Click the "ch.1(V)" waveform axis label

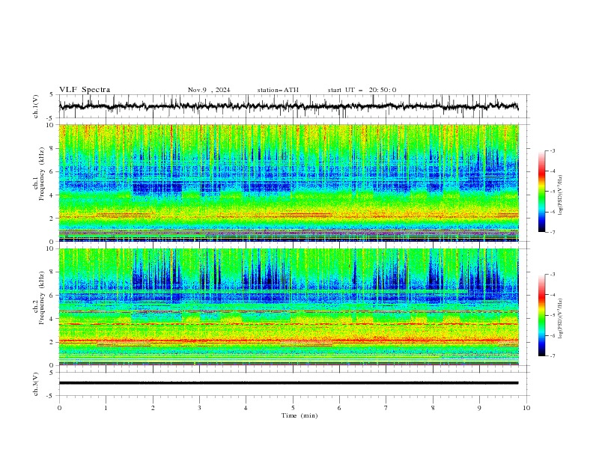pyautogui.click(x=36, y=106)
